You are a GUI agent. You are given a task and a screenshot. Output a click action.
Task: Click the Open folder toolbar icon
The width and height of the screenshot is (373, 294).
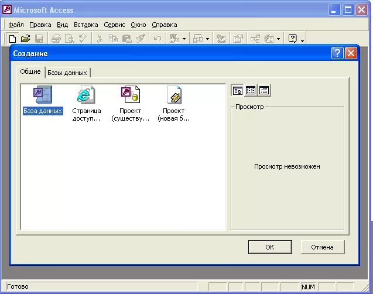[x=26, y=38]
